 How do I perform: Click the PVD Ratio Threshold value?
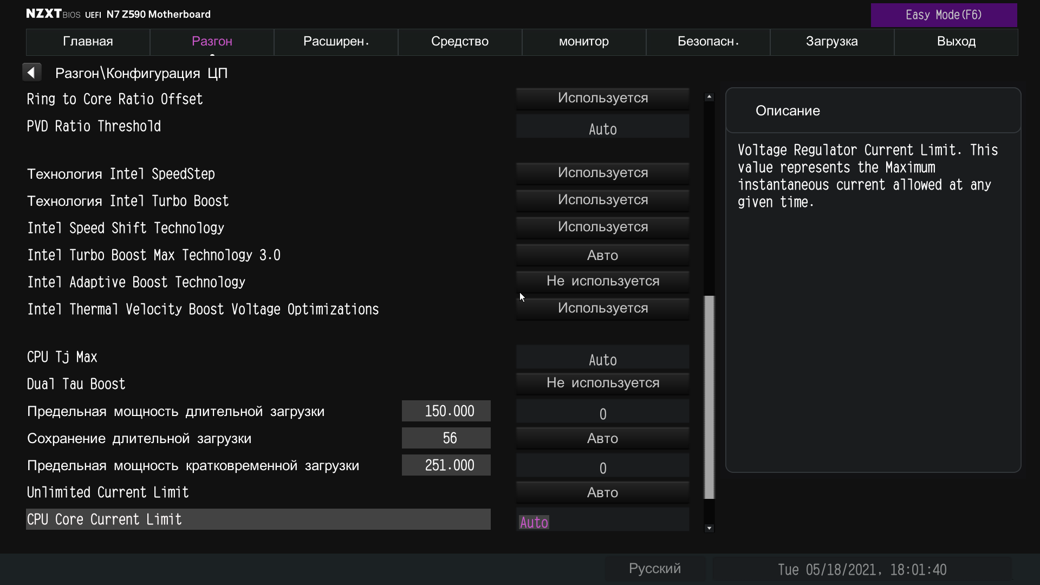point(602,128)
